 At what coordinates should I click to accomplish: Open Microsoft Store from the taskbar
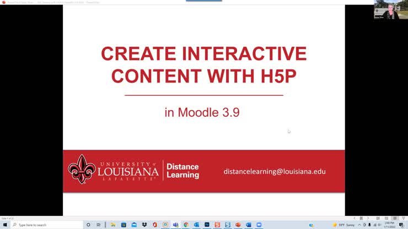point(124,225)
